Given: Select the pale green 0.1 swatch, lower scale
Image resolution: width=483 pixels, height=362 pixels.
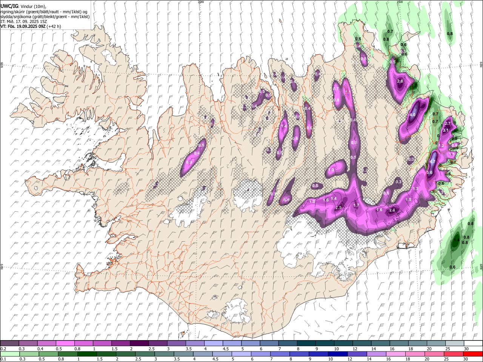Looking at the screenshot, I should click(10, 354).
